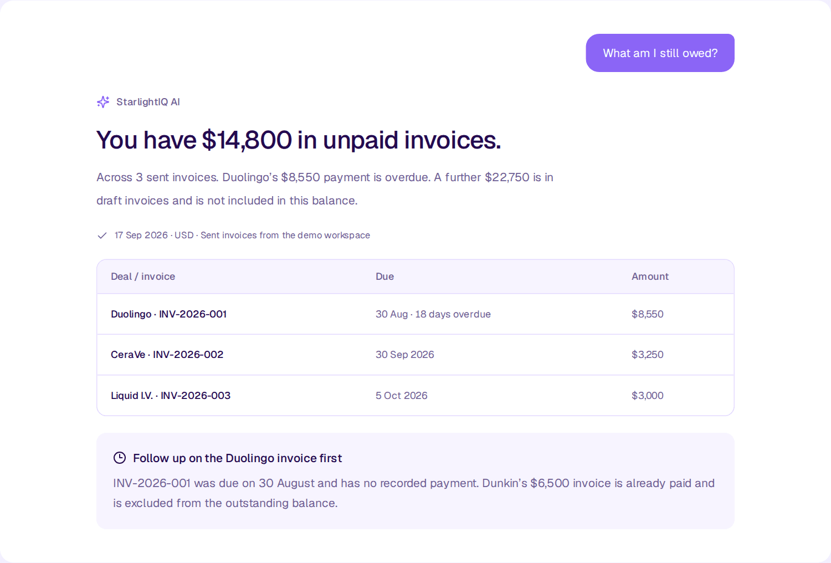Click the $3,000 amount cell

click(648, 396)
